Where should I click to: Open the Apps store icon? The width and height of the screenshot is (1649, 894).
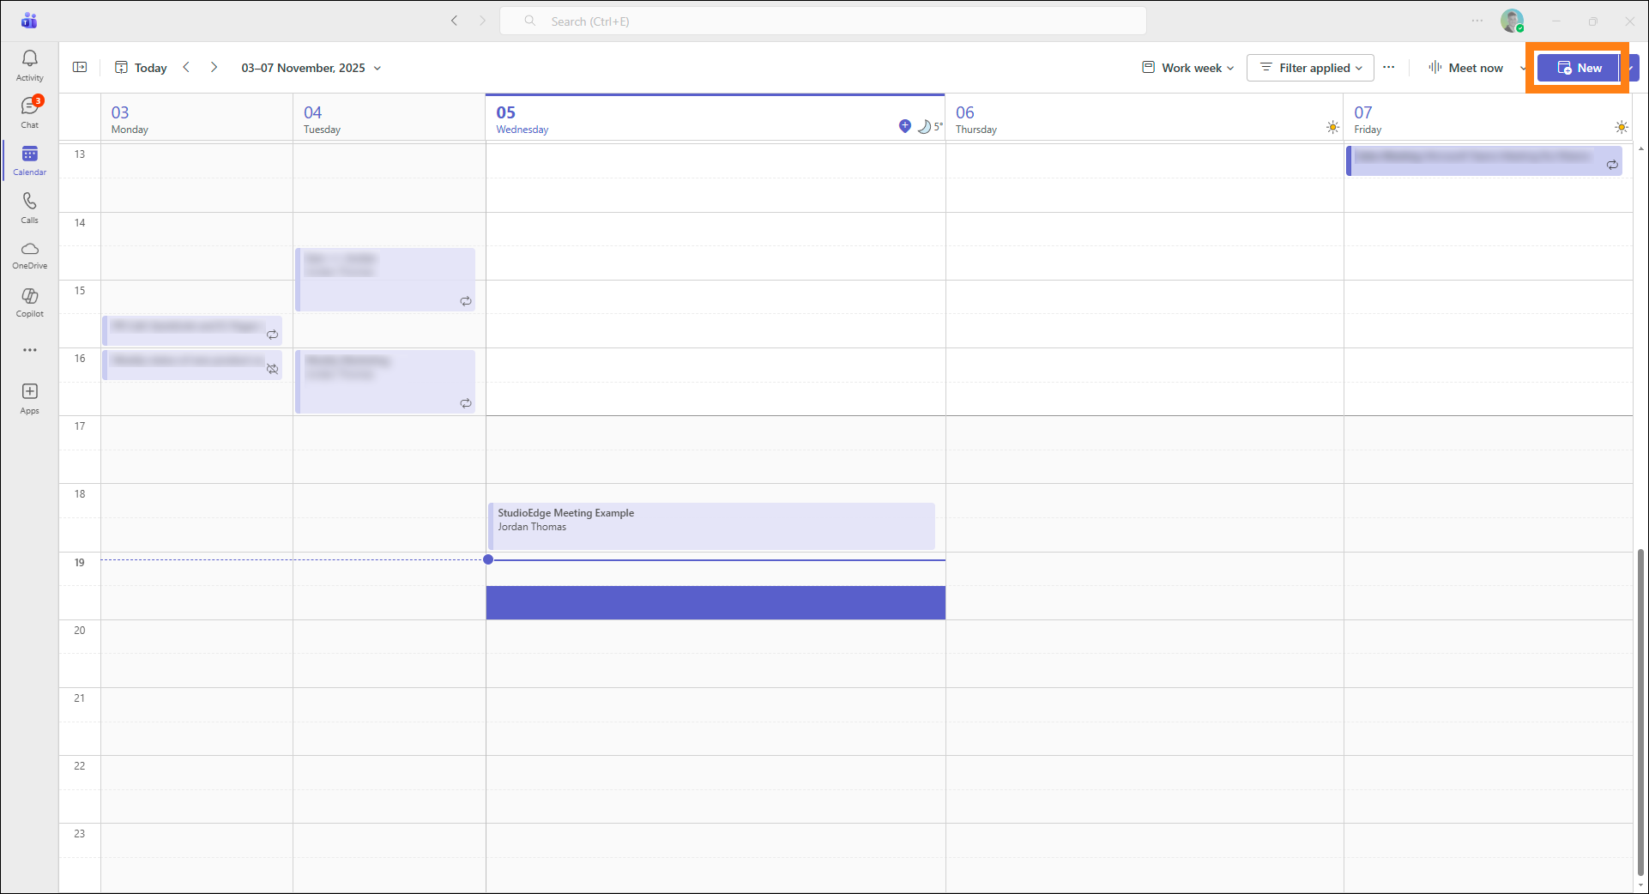click(x=29, y=398)
